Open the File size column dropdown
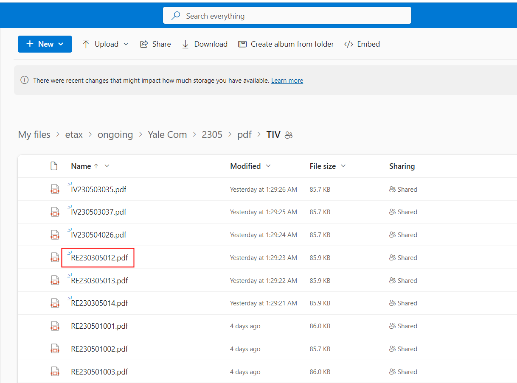Image resolution: width=517 pixels, height=383 pixels. tap(343, 166)
